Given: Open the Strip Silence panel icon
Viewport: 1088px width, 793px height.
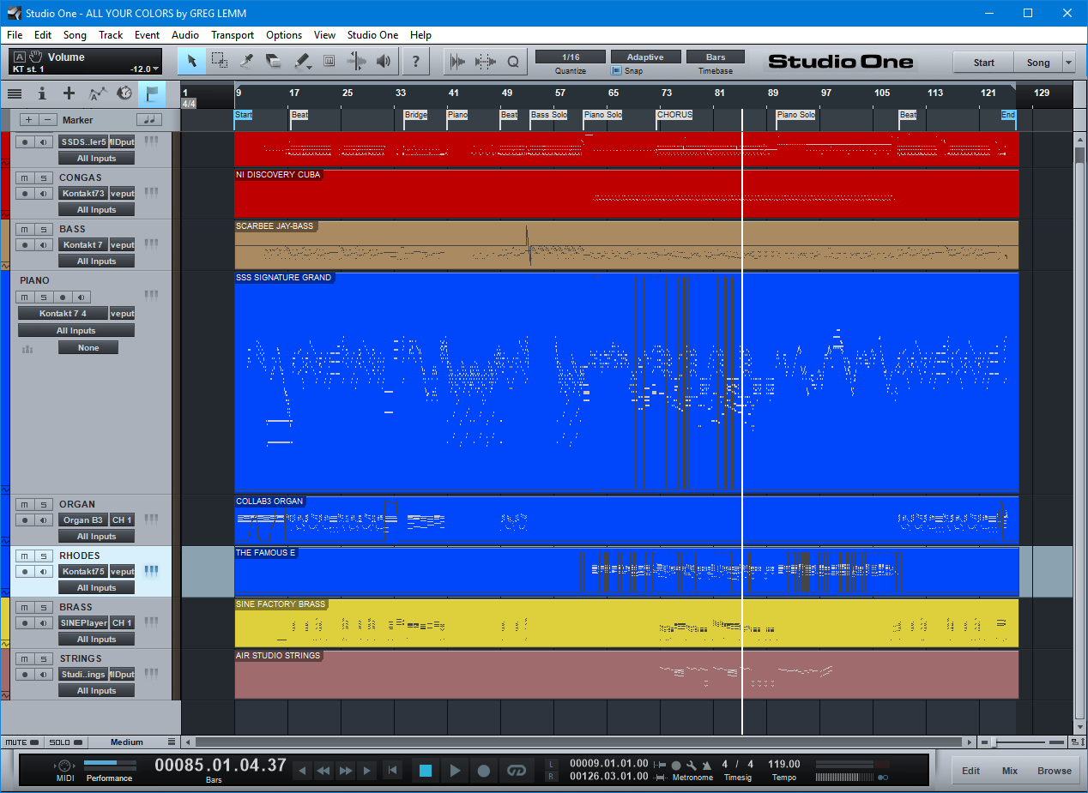Looking at the screenshot, I should click(x=458, y=61).
